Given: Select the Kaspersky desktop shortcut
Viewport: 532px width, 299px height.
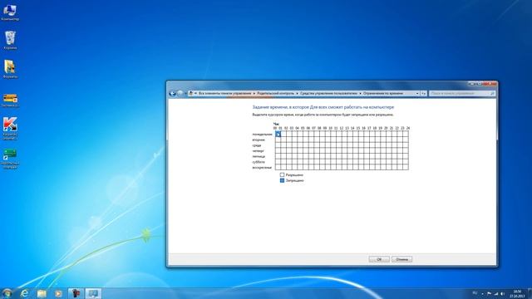Looking at the screenshot, I should [10, 128].
